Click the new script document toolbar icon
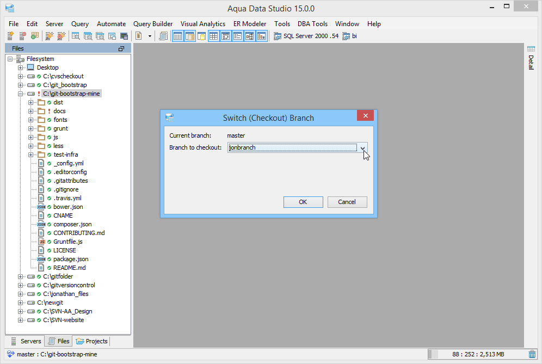The height and width of the screenshot is (364, 542). 139,36
